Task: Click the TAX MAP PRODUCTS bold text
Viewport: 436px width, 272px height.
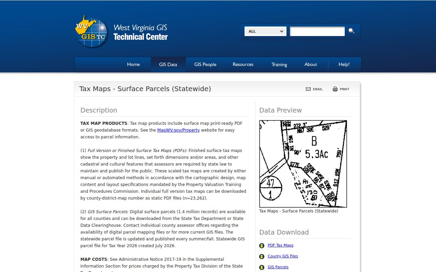Action: (x=104, y=123)
